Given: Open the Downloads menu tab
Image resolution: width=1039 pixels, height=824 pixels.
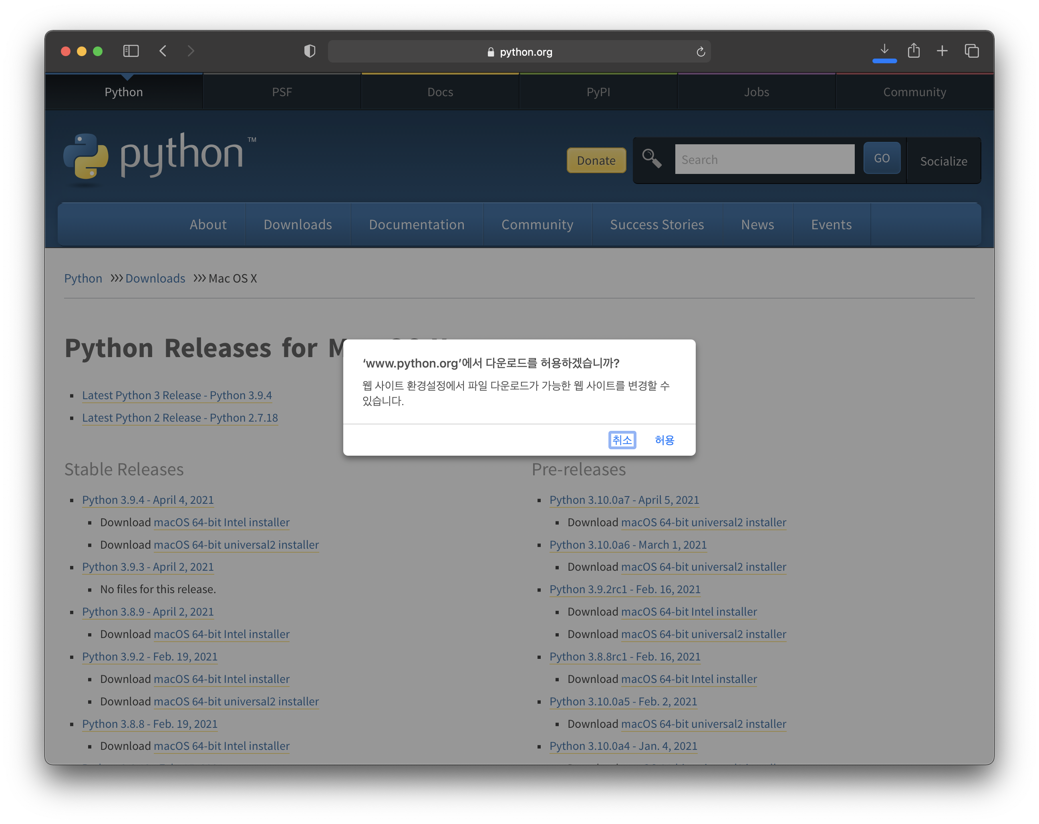Looking at the screenshot, I should pos(297,224).
